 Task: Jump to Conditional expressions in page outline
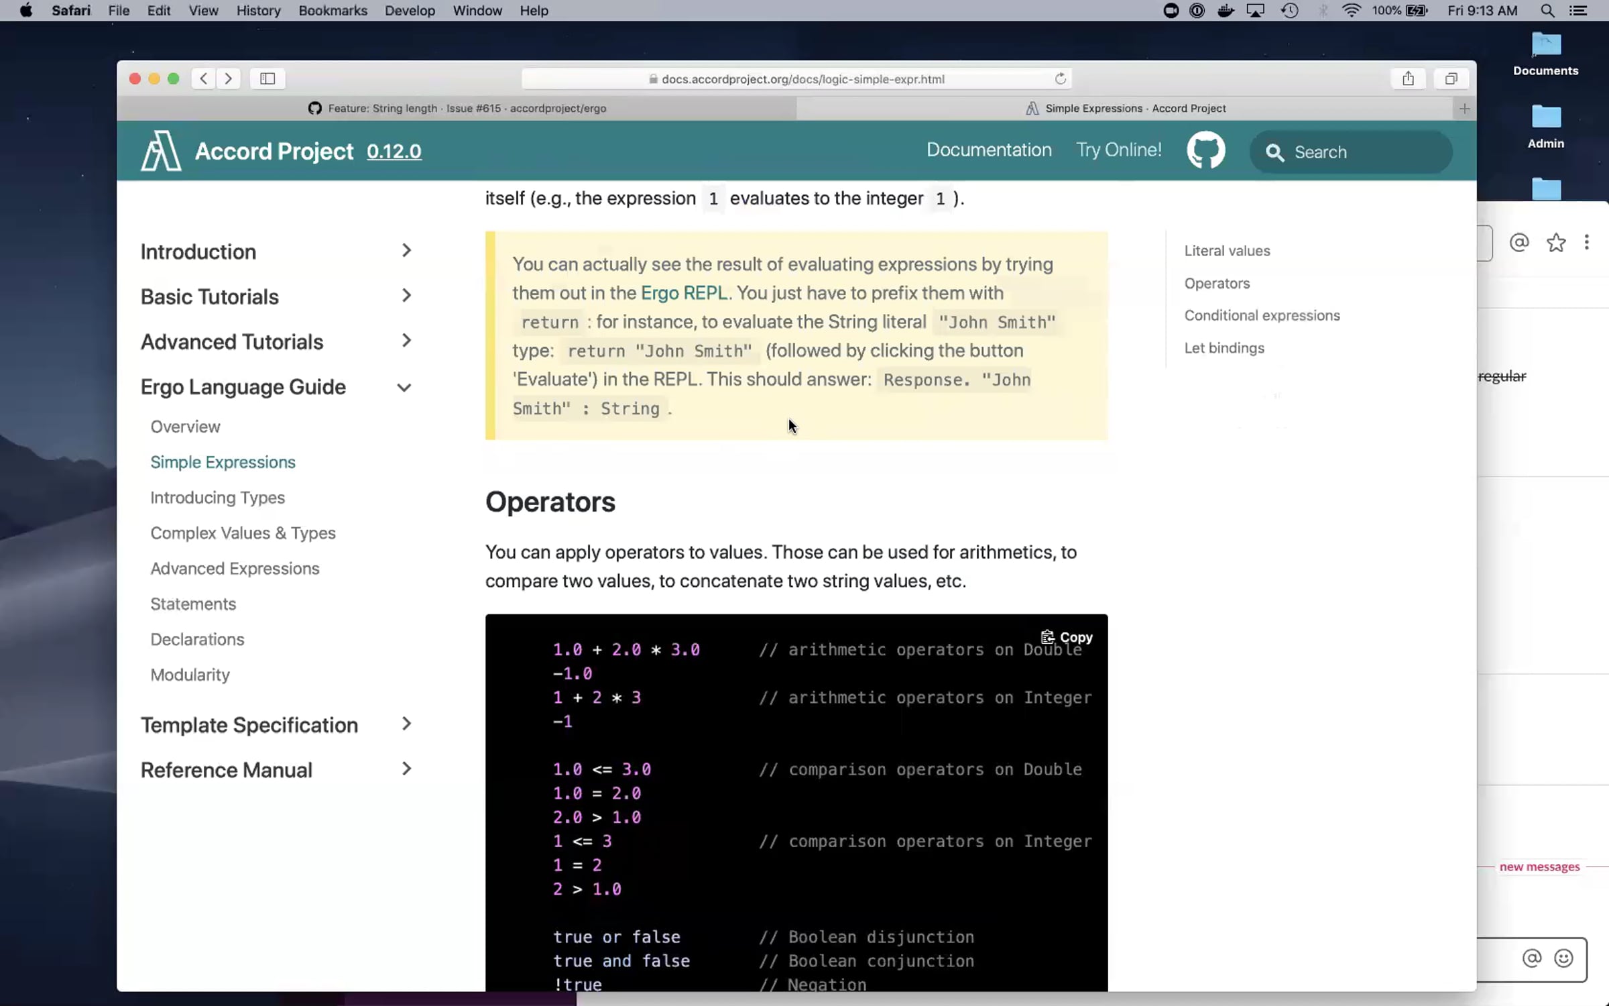1262,315
